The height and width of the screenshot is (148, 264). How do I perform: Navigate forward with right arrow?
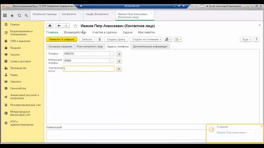(x=66, y=25)
